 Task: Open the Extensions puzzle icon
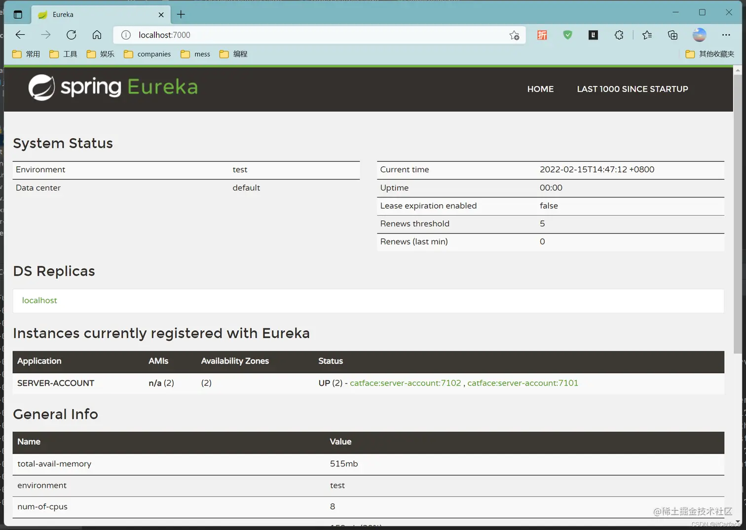coord(619,35)
